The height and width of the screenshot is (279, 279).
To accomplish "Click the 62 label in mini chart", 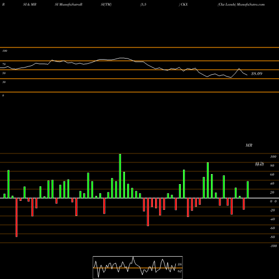I will [x=180, y=271].
